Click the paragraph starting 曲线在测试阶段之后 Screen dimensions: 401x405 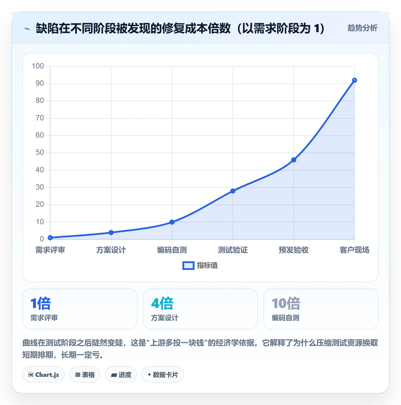click(x=200, y=349)
